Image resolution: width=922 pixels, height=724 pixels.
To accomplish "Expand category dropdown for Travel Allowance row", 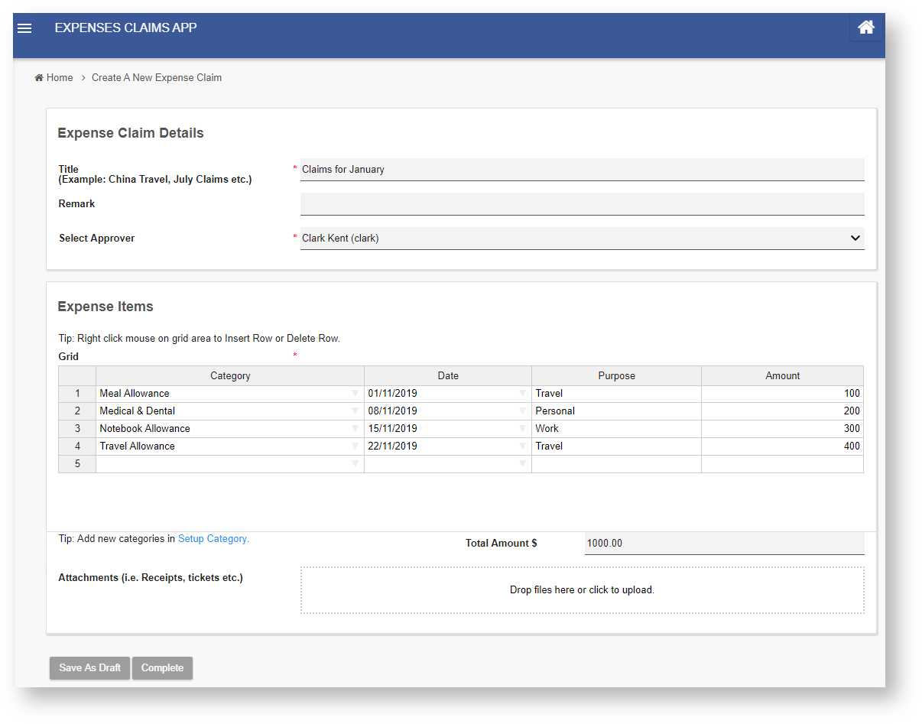I will click(355, 446).
